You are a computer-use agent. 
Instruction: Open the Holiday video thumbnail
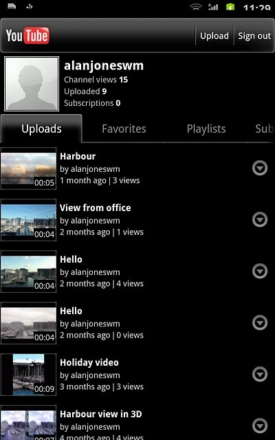(28, 375)
